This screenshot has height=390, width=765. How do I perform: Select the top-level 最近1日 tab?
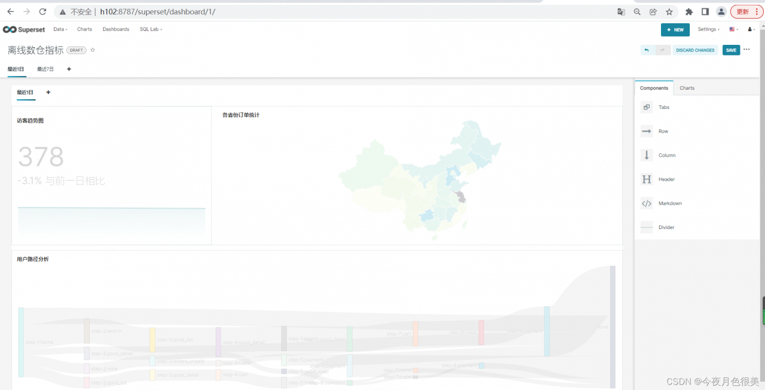point(16,69)
